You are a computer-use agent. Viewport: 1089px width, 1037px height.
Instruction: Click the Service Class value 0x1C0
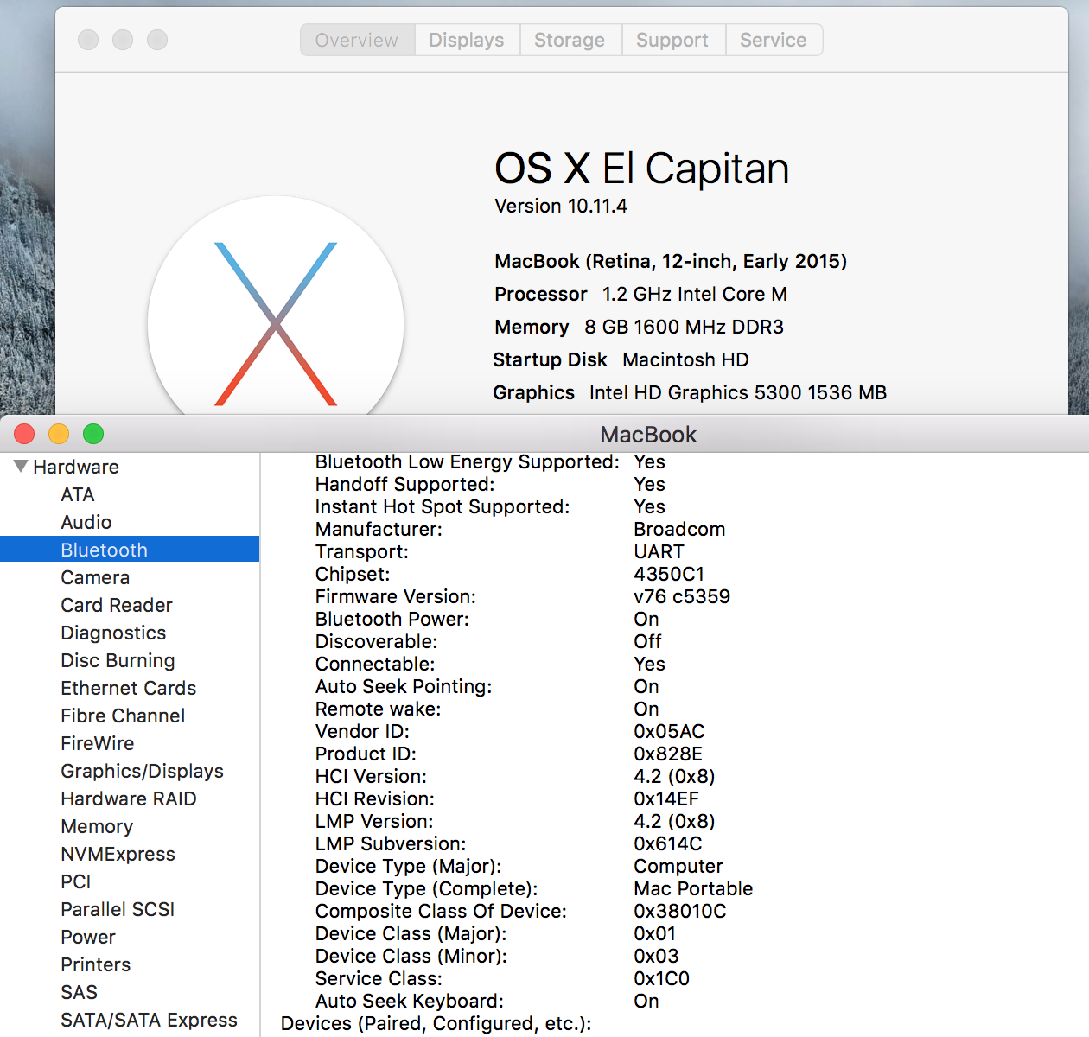point(661,978)
